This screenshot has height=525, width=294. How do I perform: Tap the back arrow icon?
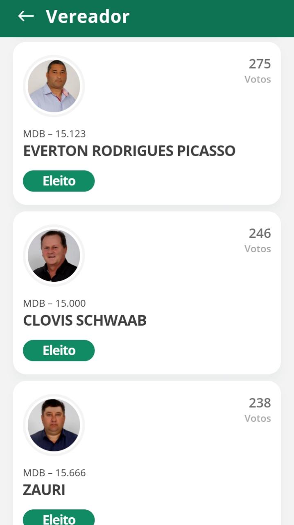point(26,16)
